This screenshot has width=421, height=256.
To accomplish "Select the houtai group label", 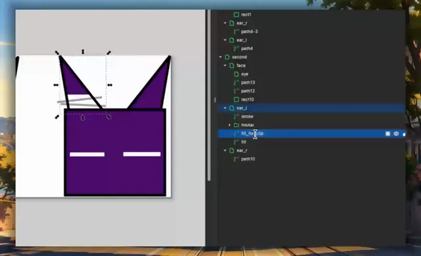I will coord(247,125).
